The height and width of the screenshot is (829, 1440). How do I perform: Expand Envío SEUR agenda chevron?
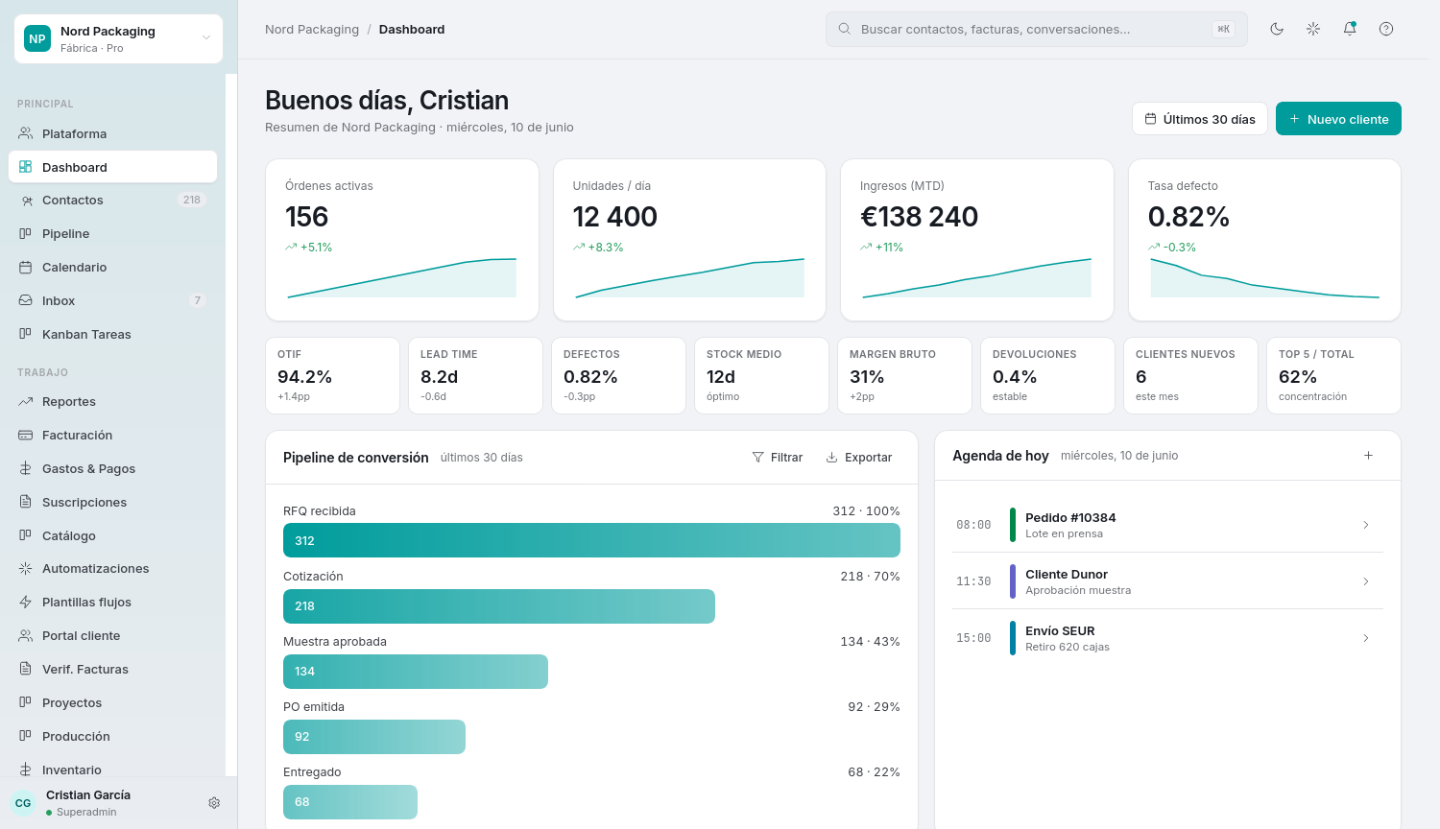(1366, 638)
